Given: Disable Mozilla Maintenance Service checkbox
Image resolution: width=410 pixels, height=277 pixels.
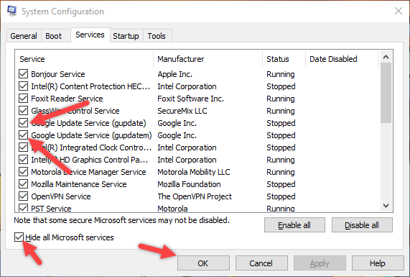Looking at the screenshot, I should pyautogui.click(x=23, y=184).
